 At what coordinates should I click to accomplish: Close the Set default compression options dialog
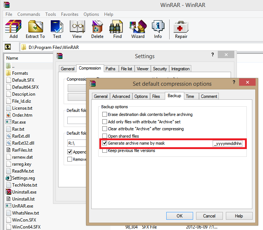point(248,82)
